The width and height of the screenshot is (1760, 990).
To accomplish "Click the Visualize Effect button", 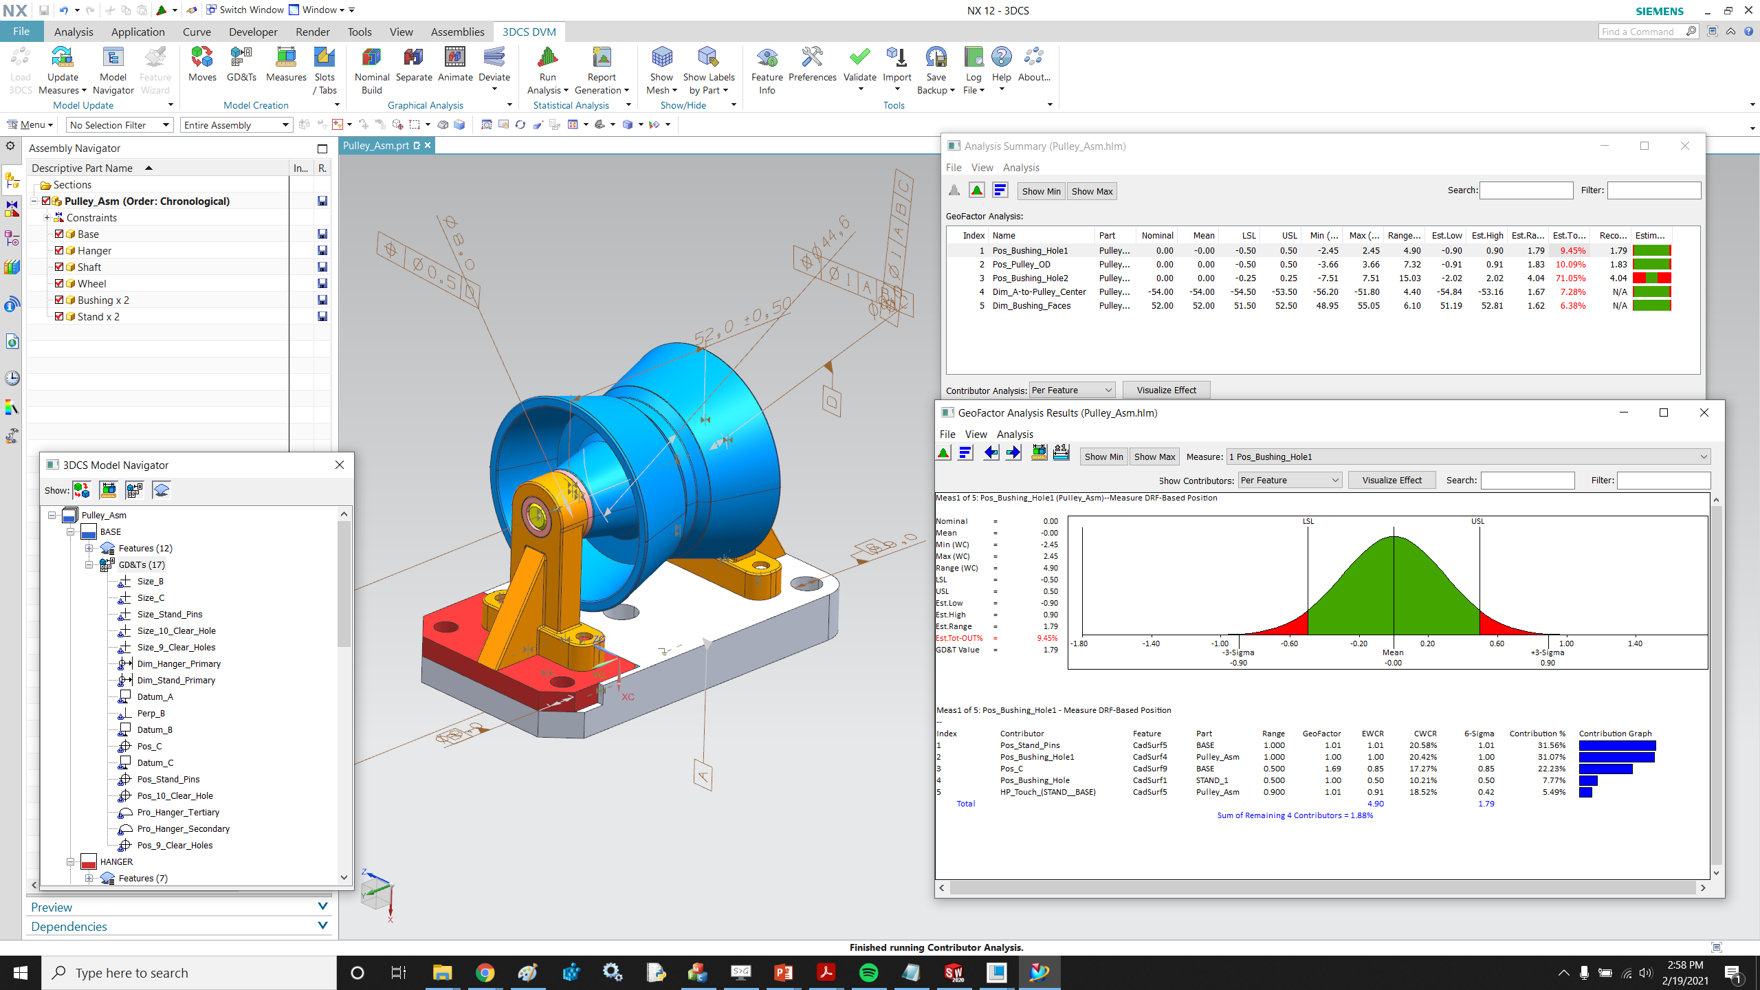I will tap(1167, 390).
